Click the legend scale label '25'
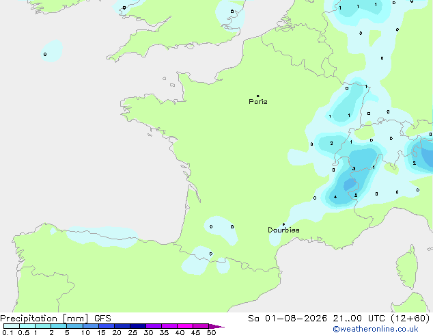 132,332
